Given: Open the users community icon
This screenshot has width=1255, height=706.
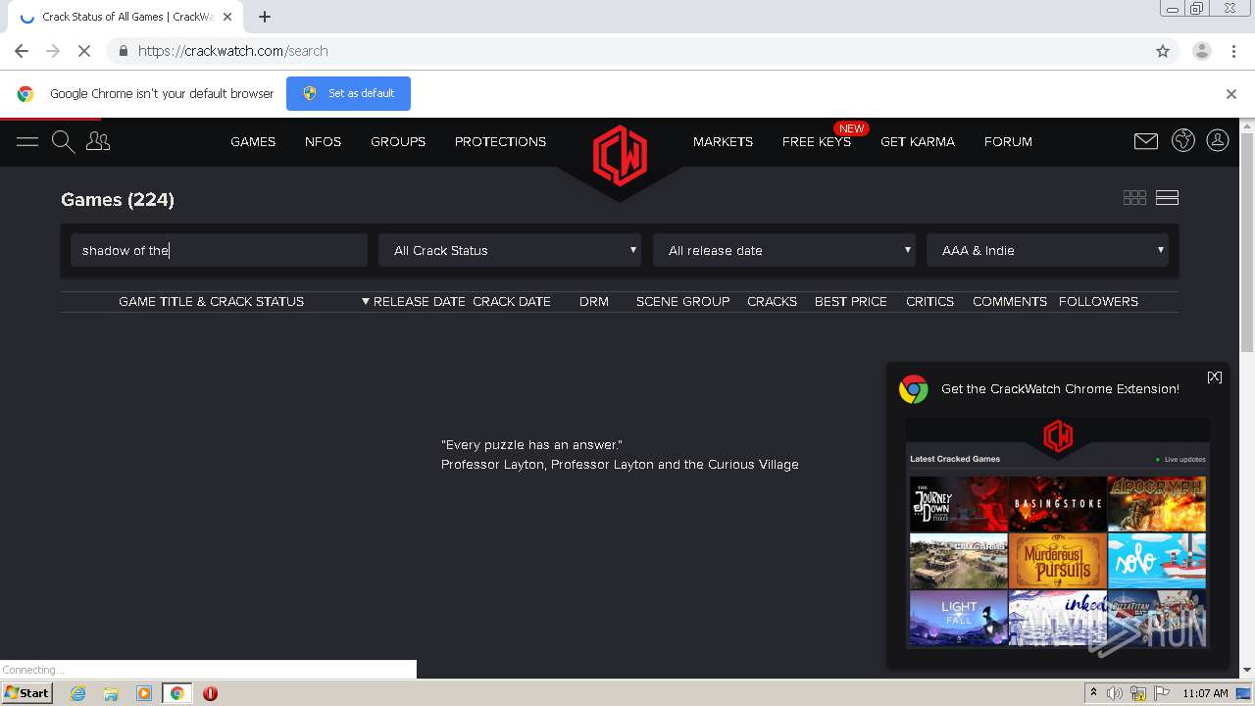Looking at the screenshot, I should click(98, 141).
